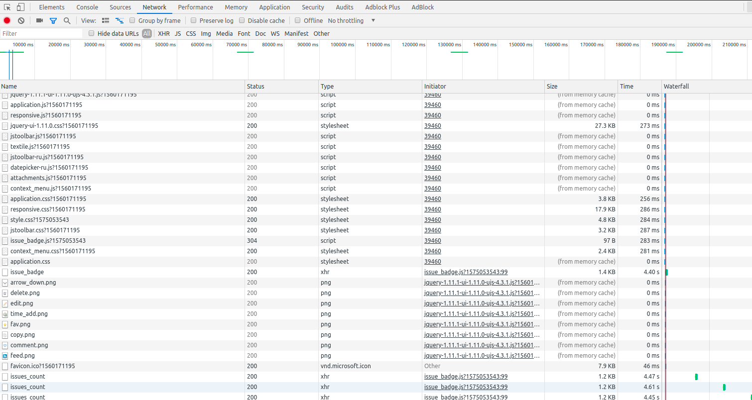Check Hide data URLs
752x400 pixels.
pyautogui.click(x=91, y=33)
